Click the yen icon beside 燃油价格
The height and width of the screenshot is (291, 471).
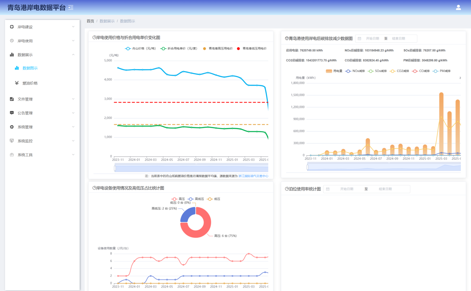click(17, 83)
